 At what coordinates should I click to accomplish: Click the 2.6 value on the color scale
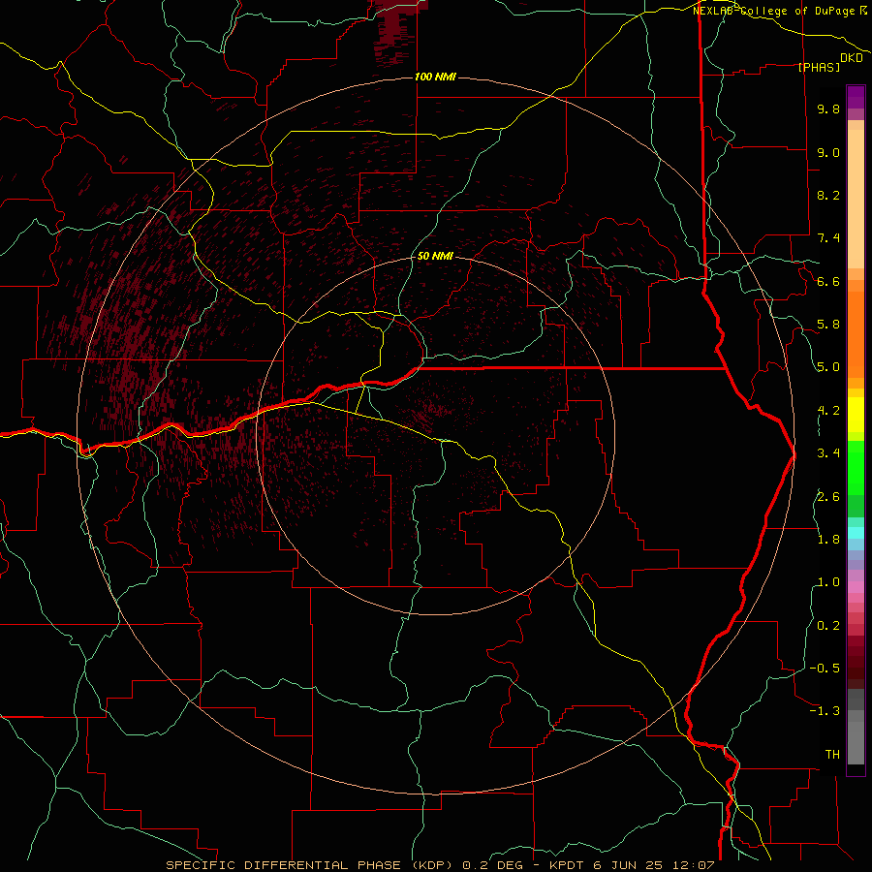(x=828, y=497)
